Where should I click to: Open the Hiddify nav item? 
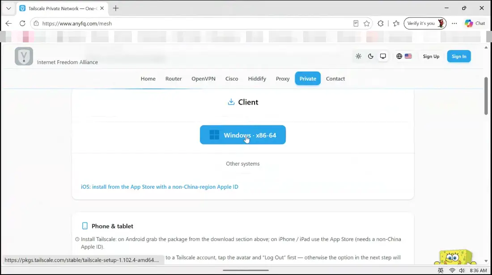click(x=257, y=79)
